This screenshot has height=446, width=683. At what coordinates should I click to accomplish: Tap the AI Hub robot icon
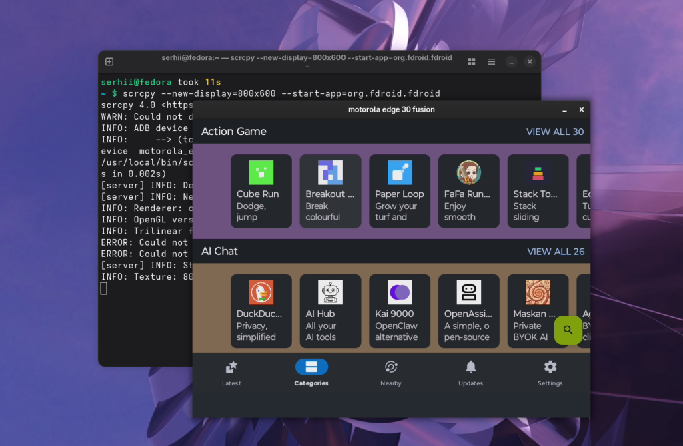[330, 292]
